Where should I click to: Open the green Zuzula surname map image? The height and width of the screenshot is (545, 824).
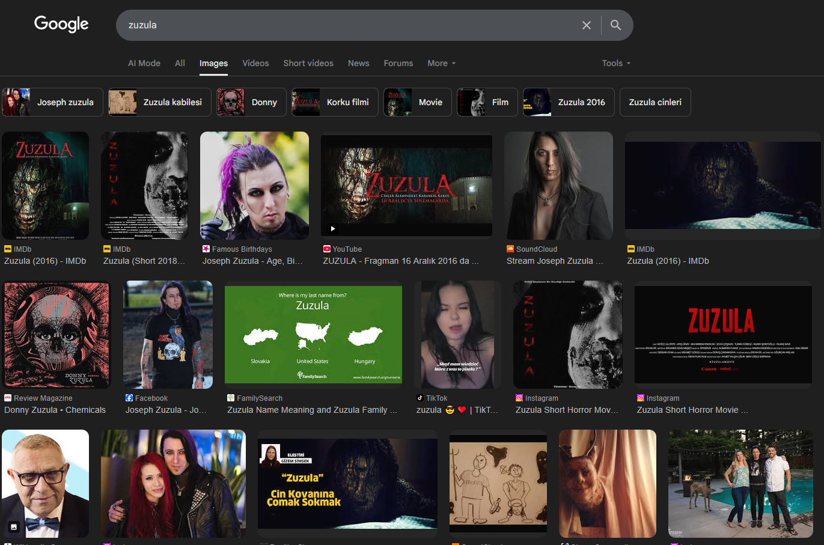click(x=313, y=335)
